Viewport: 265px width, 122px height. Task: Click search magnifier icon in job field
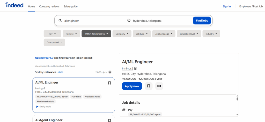point(60,21)
